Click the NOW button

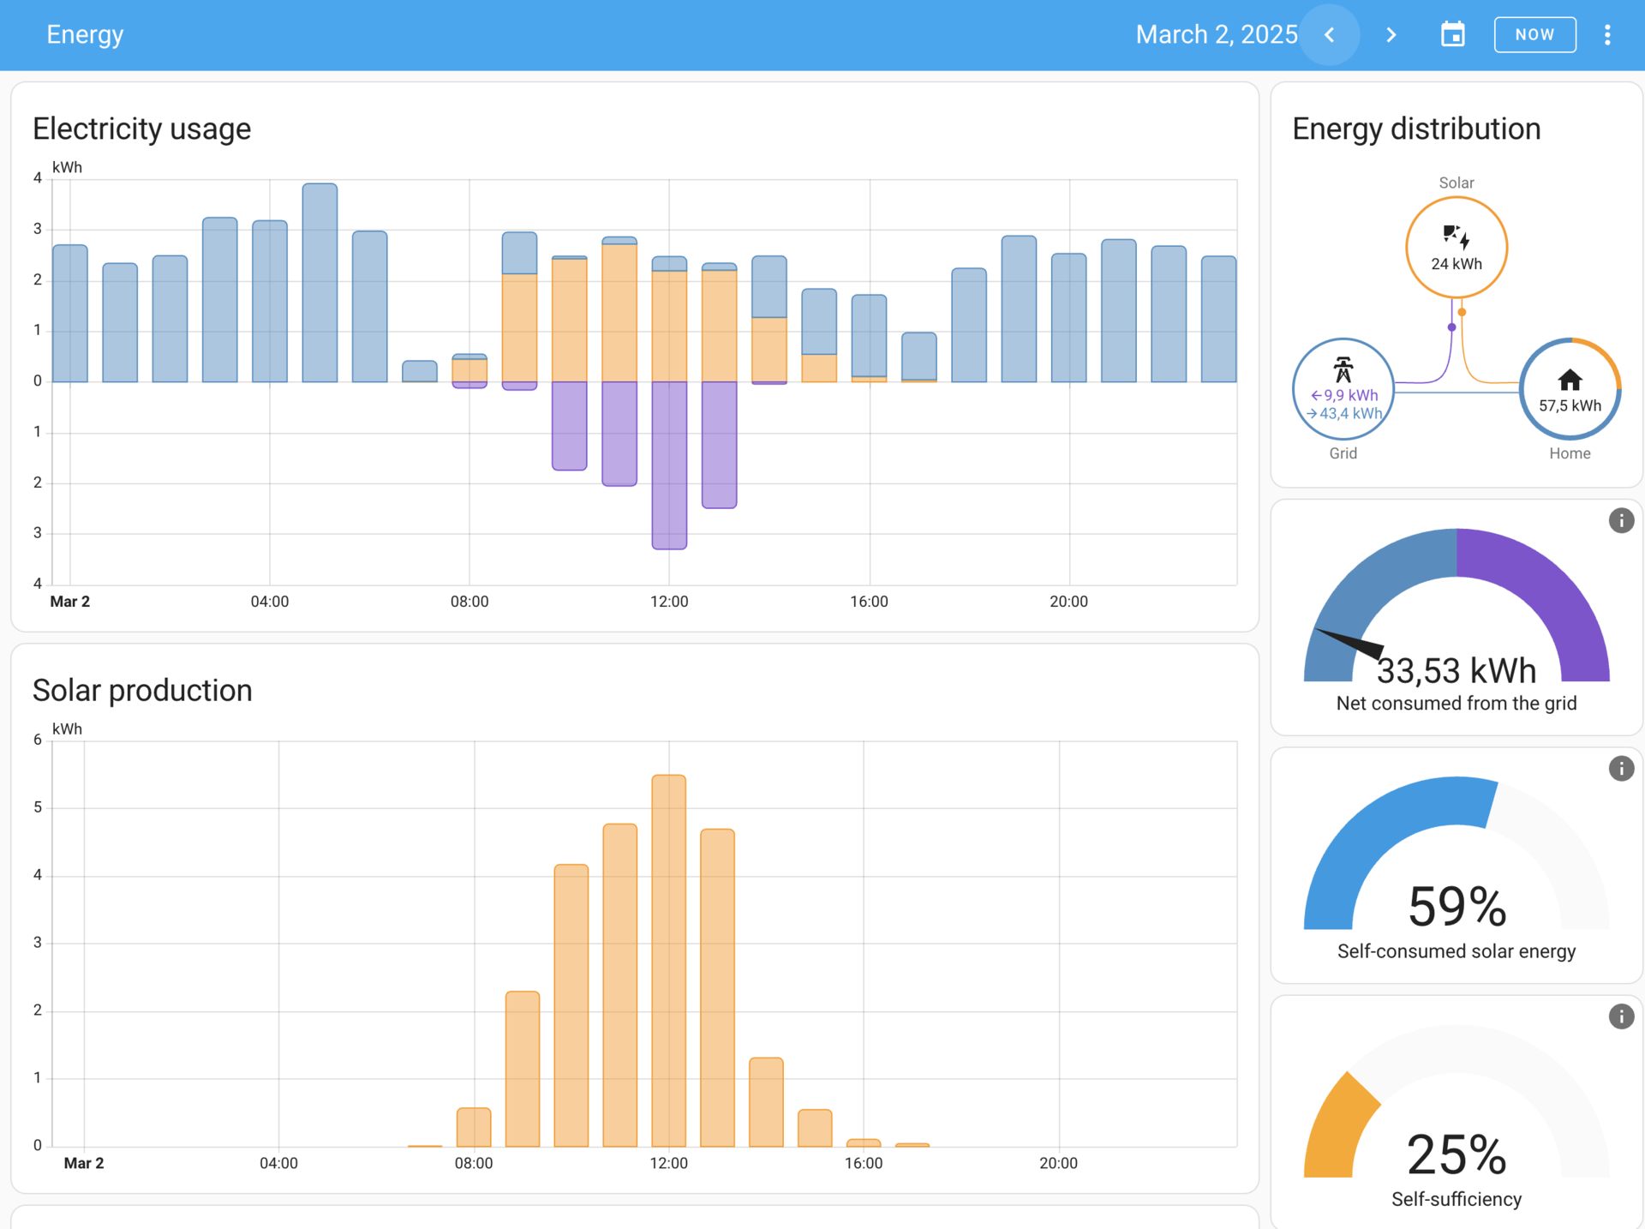[1534, 35]
